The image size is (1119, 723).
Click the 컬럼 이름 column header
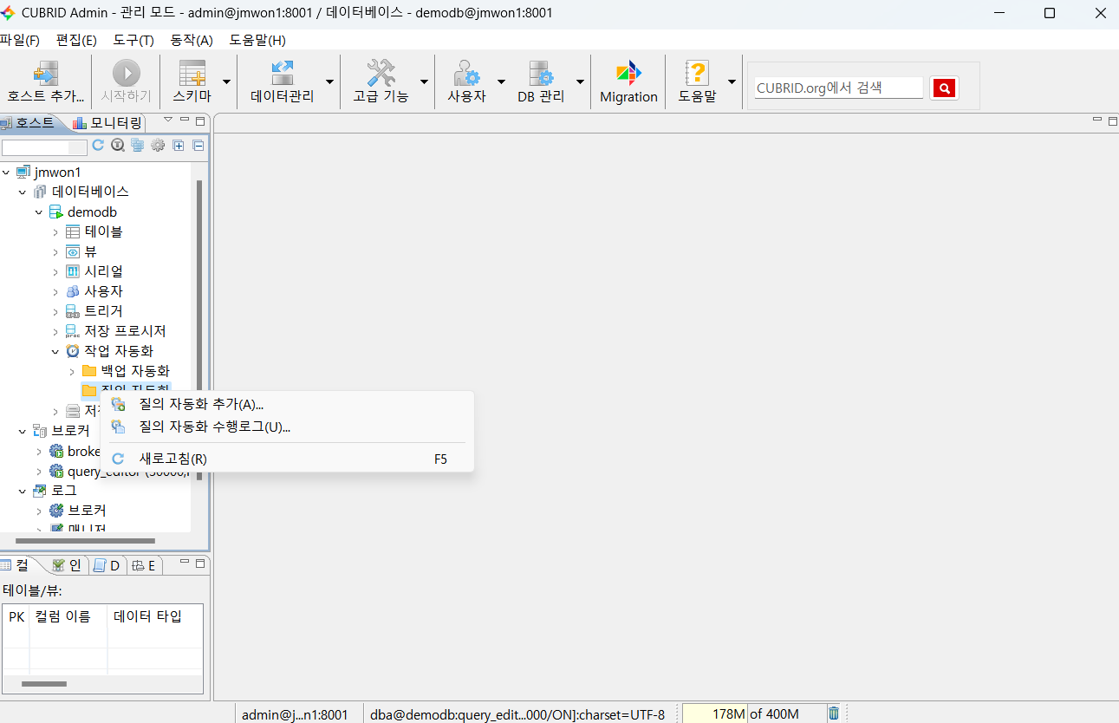point(68,616)
